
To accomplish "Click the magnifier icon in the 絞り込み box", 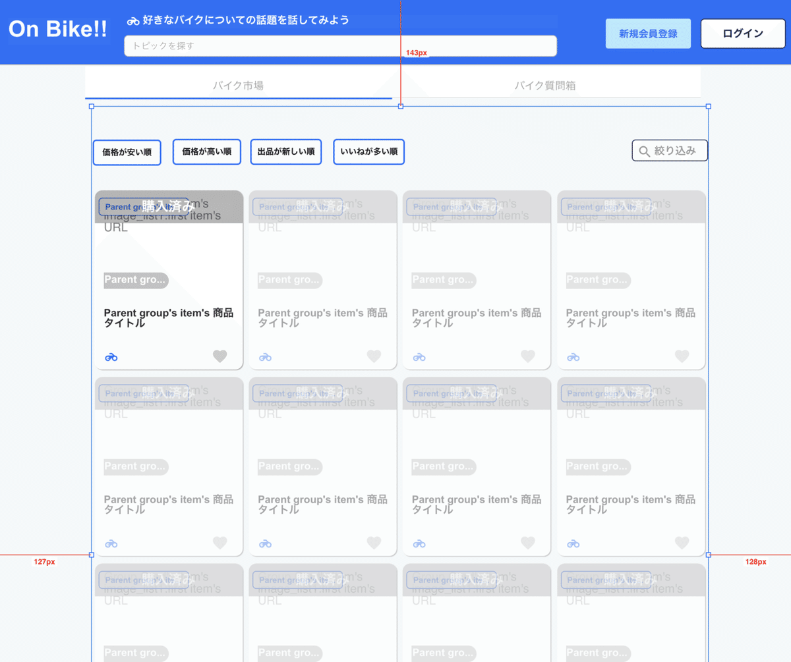I will 645,152.
